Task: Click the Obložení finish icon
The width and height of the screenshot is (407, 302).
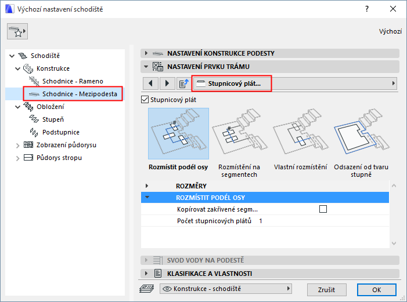Action: pos(28,107)
